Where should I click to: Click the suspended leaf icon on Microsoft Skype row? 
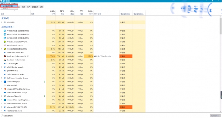tap(44, 96)
